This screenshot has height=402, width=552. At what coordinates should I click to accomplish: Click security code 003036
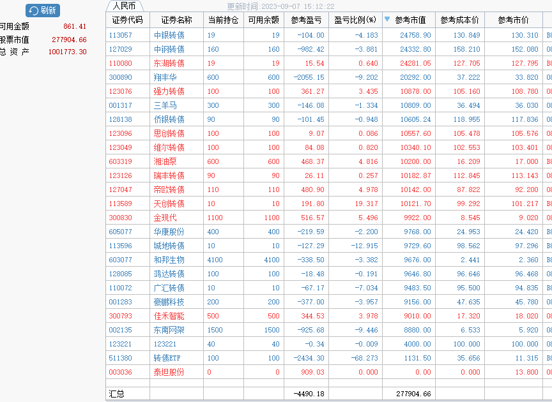point(120,372)
